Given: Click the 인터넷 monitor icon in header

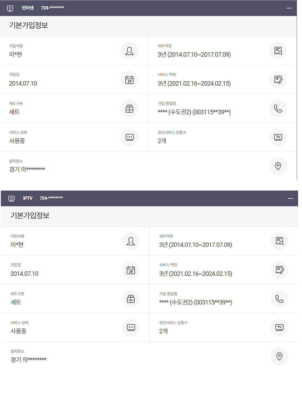Looking at the screenshot, I should [x=10, y=8].
